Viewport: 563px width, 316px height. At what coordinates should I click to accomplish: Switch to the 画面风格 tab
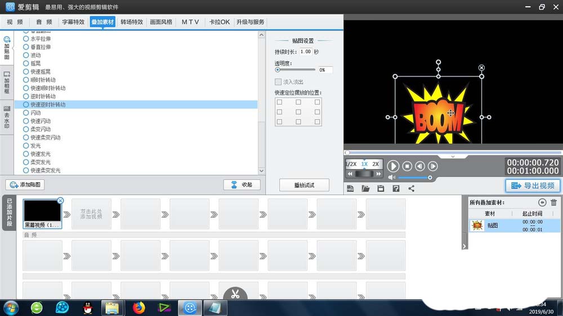click(161, 22)
